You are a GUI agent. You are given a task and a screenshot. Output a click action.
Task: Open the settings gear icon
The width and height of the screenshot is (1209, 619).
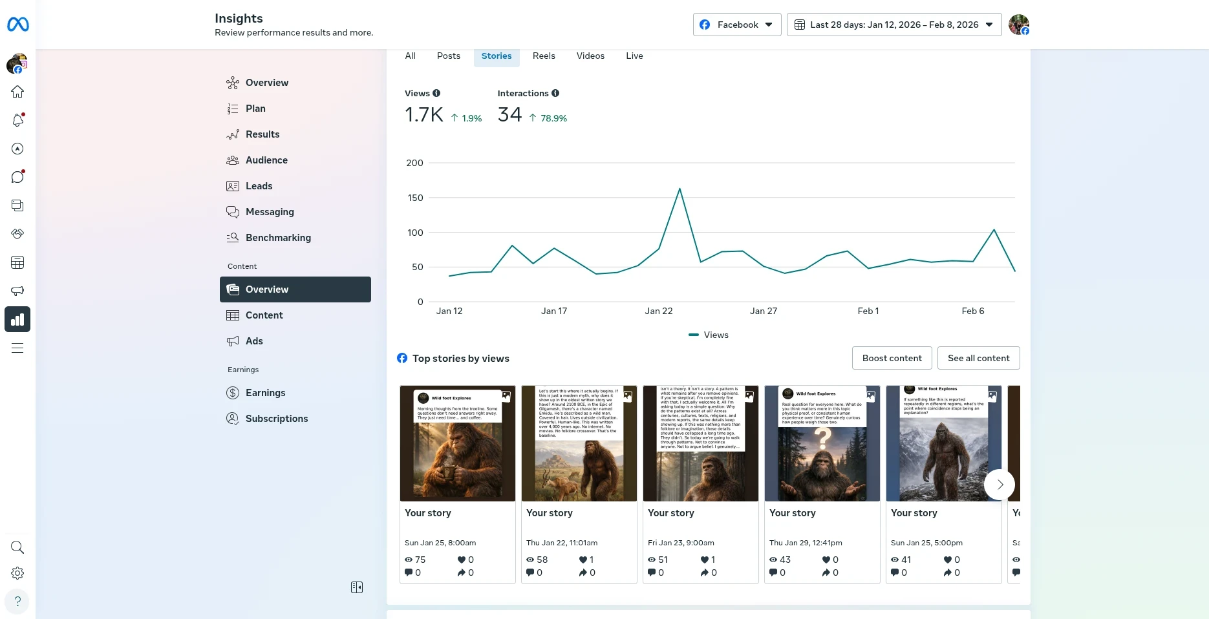pyautogui.click(x=17, y=573)
